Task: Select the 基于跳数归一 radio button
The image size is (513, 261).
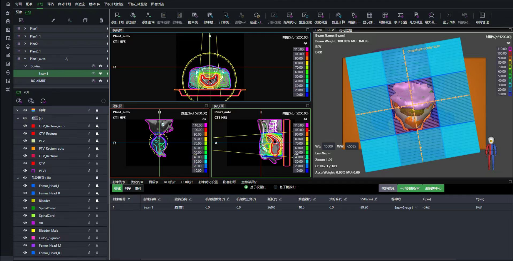Action: pos(276,187)
